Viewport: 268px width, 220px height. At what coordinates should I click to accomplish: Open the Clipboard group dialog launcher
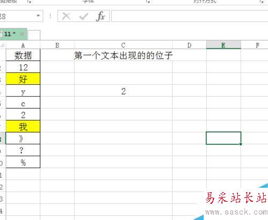[x=29, y=2]
